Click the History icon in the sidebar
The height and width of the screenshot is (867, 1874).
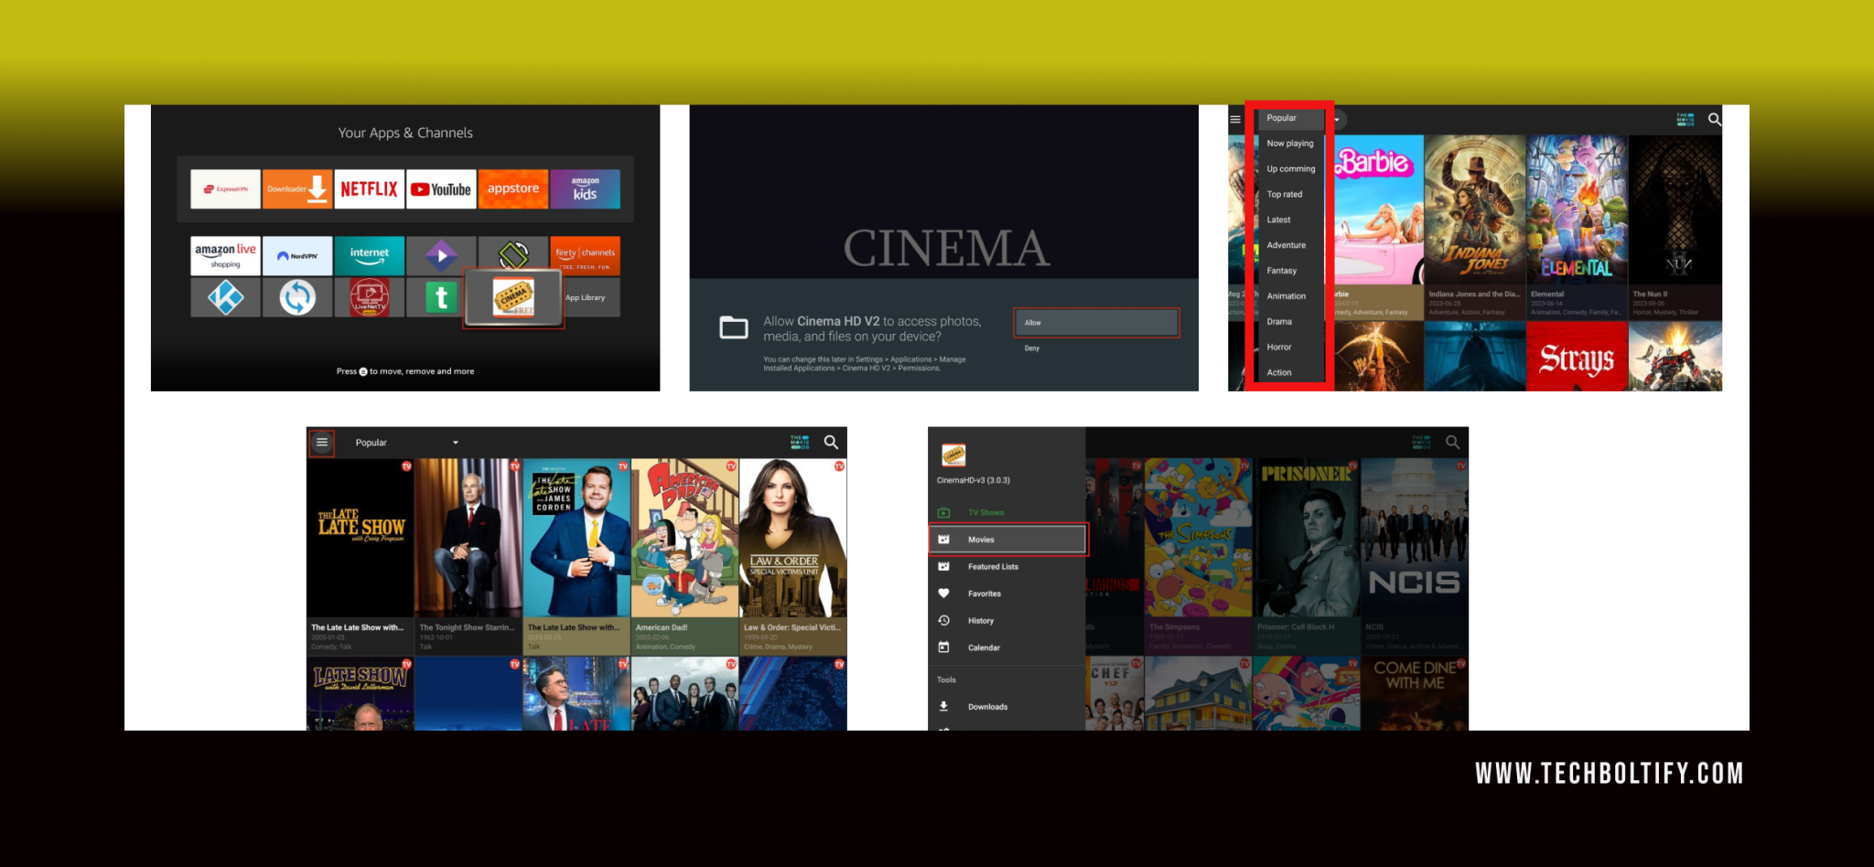943,620
